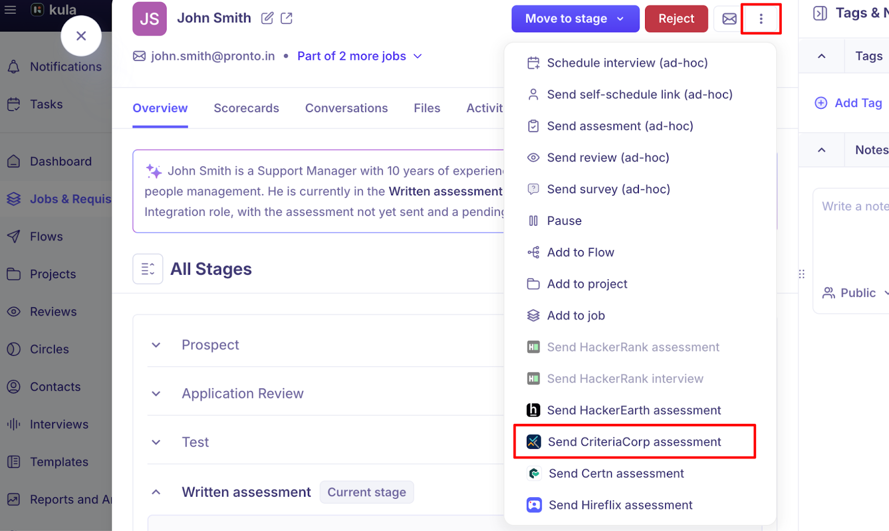Screen dimensions: 889x531
Task: Collapse the Tags section chevron
Action: (x=822, y=56)
